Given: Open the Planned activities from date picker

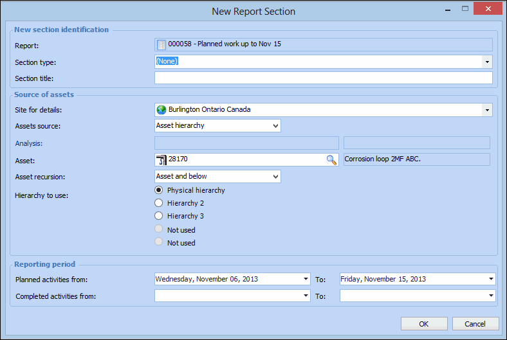Looking at the screenshot, I should click(x=306, y=280).
